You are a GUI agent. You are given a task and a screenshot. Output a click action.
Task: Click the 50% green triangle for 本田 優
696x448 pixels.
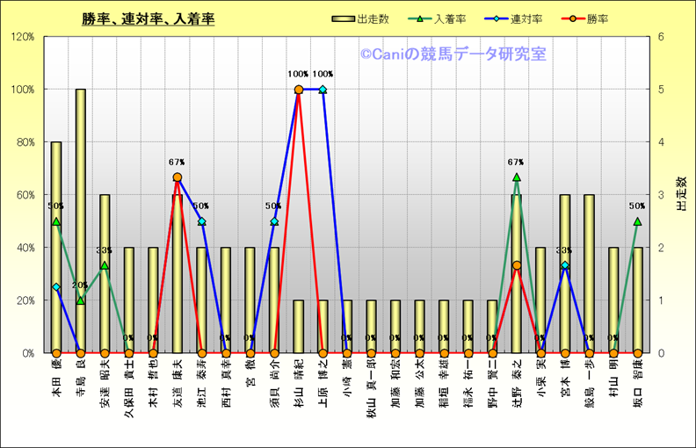(x=56, y=221)
